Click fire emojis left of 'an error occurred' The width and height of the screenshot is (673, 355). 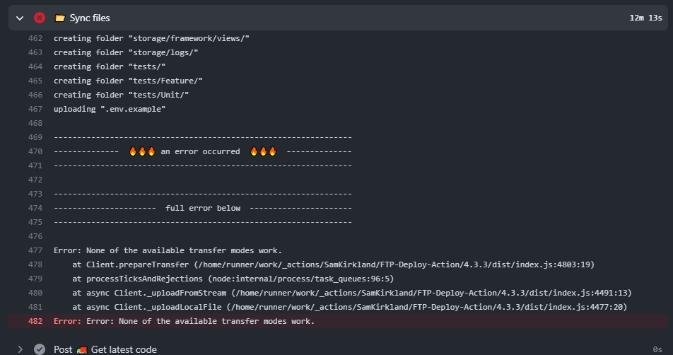[141, 151]
